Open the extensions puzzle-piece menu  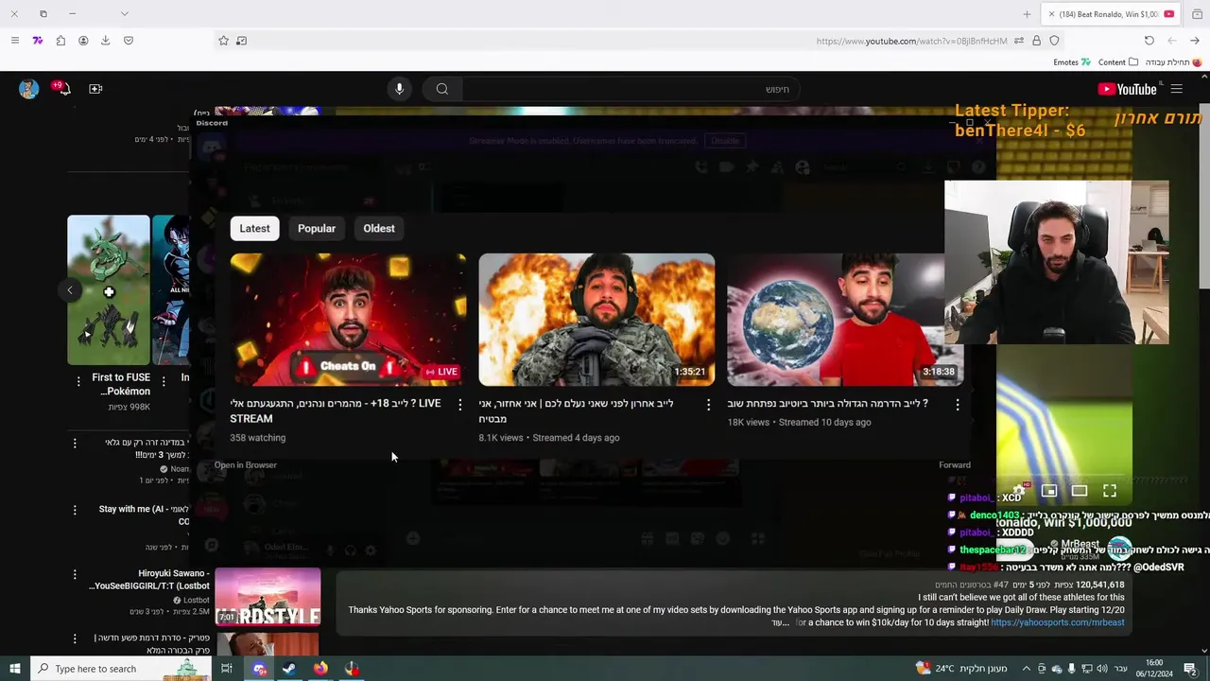point(60,41)
